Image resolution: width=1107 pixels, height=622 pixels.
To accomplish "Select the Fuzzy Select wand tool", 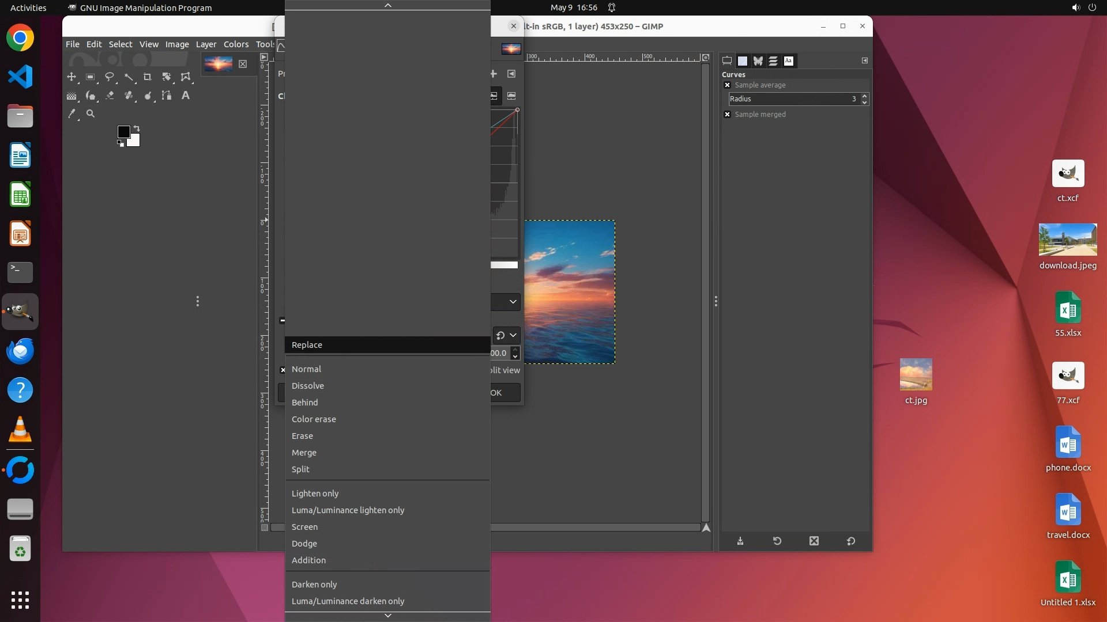I will [x=129, y=77].
